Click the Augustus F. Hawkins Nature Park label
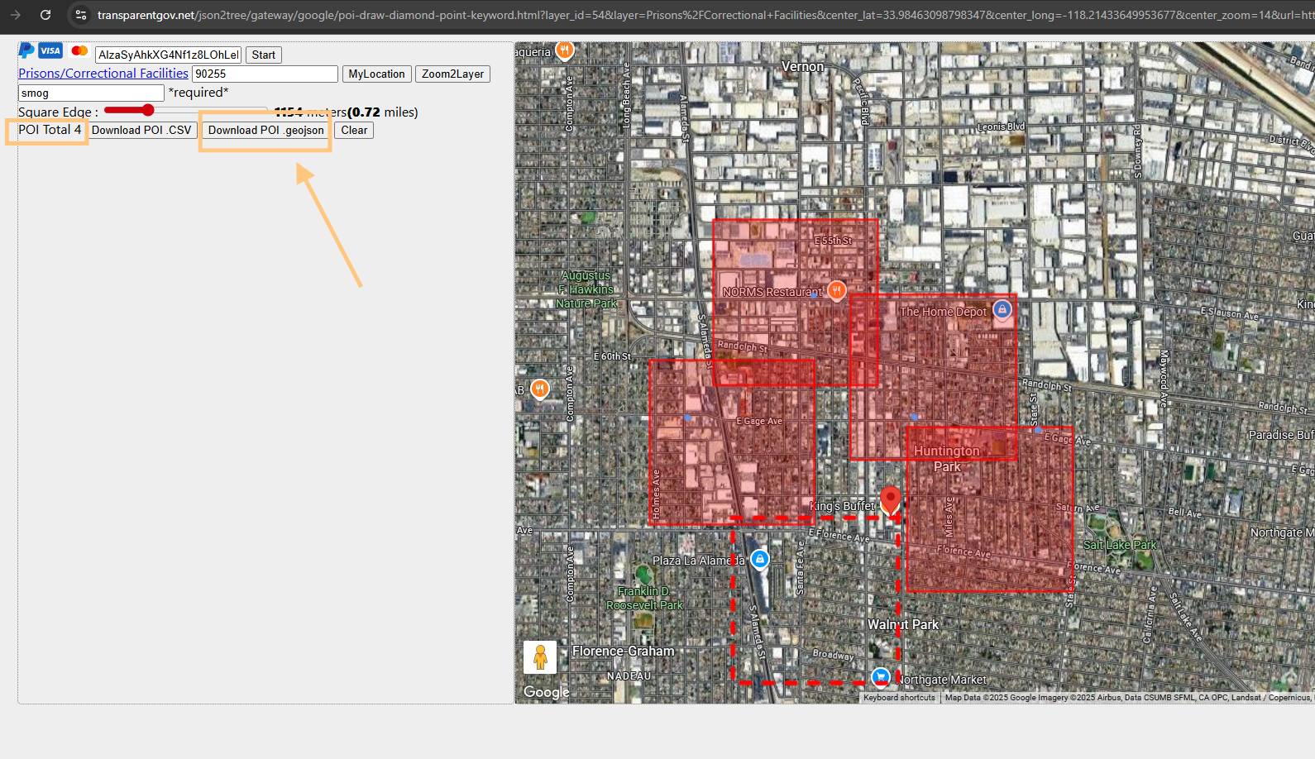 (x=586, y=289)
